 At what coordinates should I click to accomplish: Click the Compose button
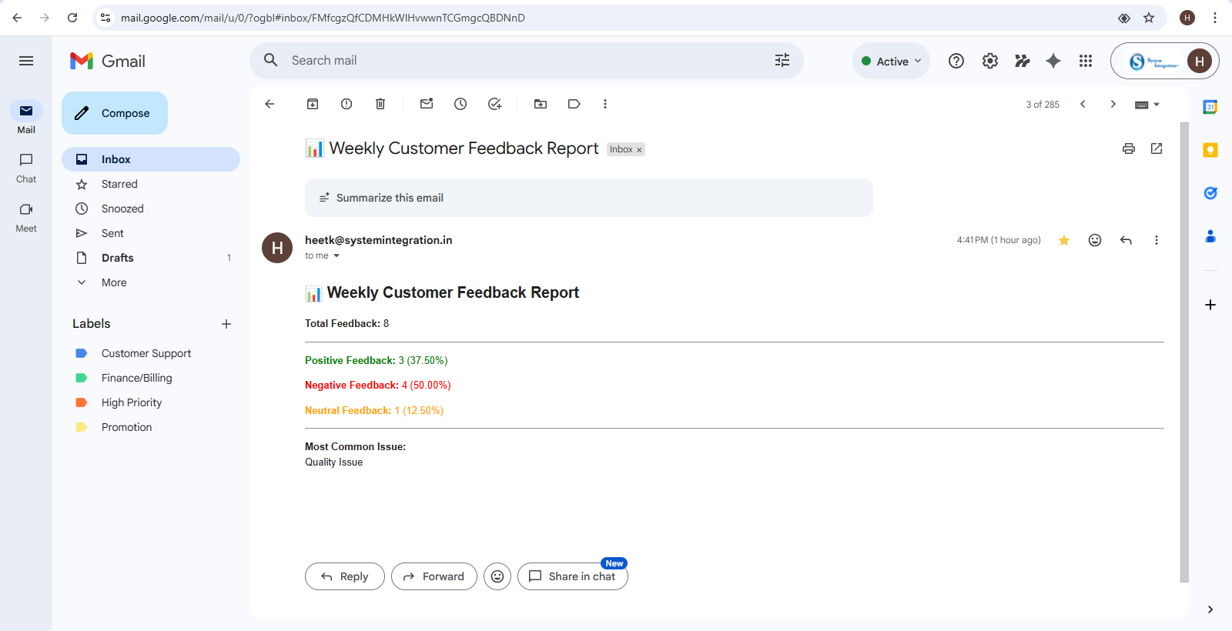[115, 113]
